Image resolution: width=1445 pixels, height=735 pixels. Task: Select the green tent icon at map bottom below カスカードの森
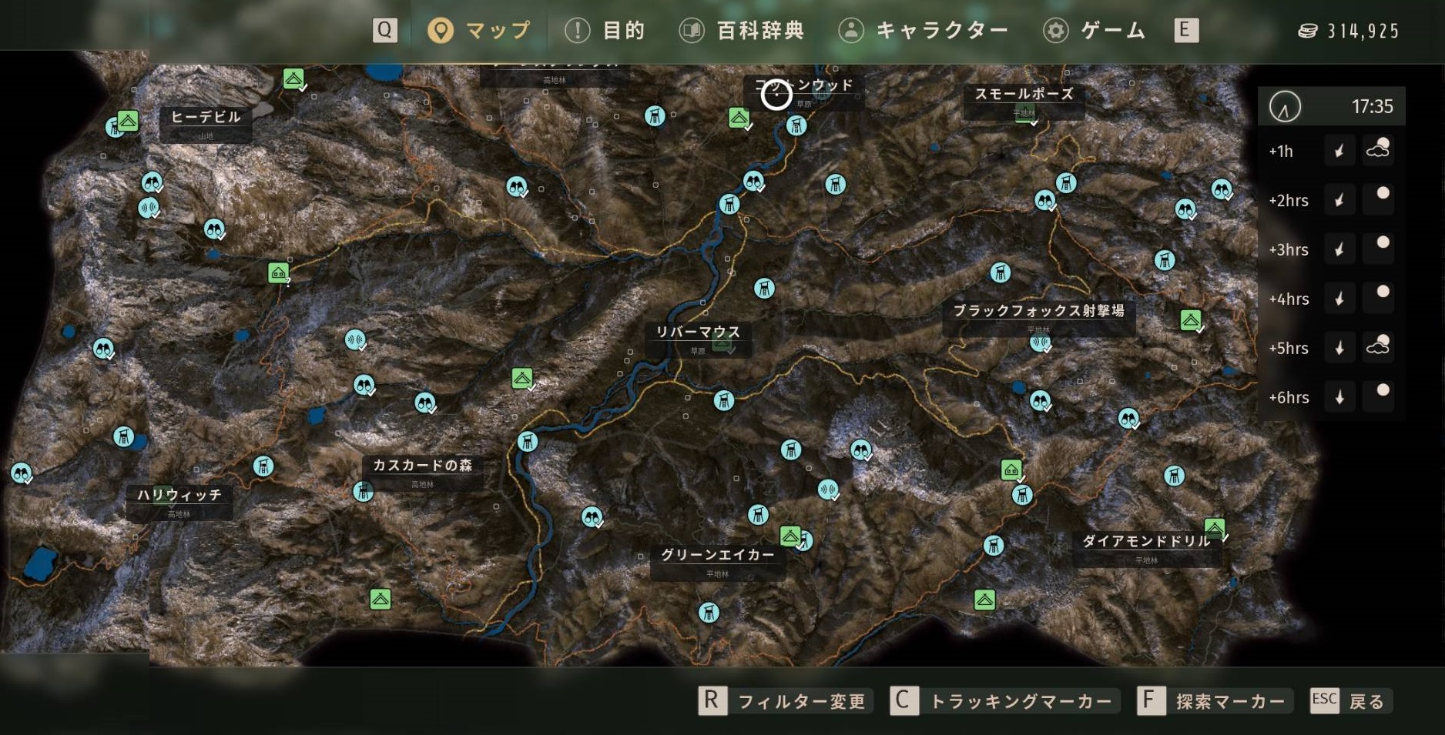click(x=380, y=599)
